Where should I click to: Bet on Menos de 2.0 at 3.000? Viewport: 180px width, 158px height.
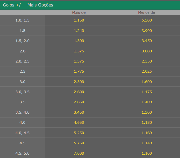(x=146, y=51)
